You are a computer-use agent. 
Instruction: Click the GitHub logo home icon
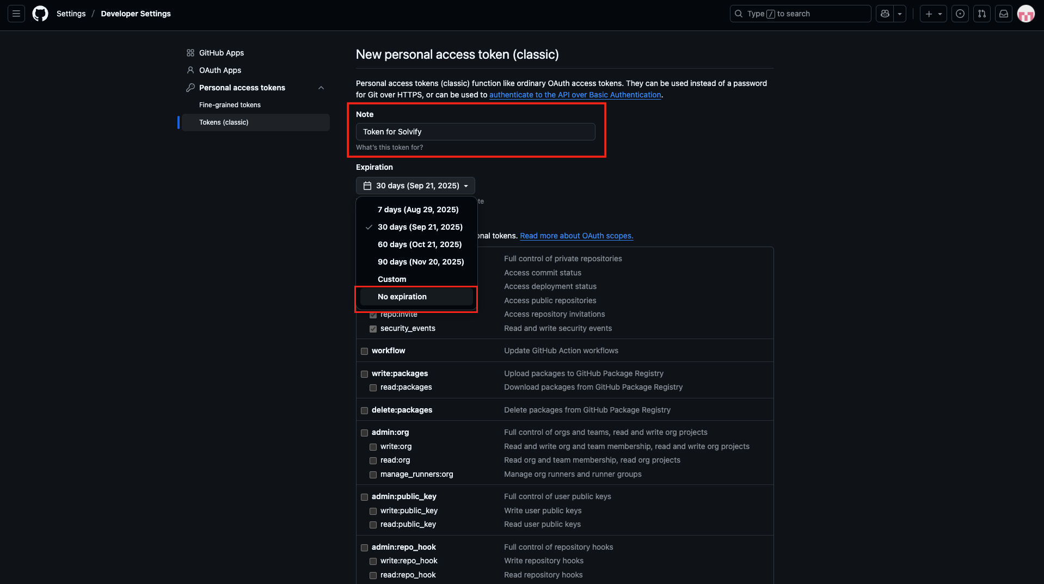[x=40, y=14]
